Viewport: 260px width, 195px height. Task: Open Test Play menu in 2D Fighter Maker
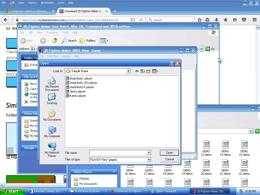pos(53,56)
